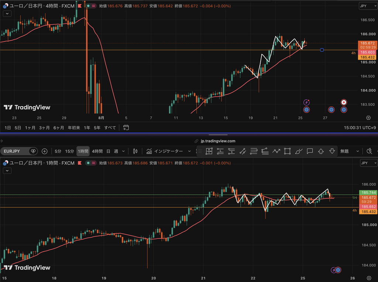This screenshot has width=378, height=282.
Task: Toggle the market status pill on 4時間 chart
Action: coord(91,6)
